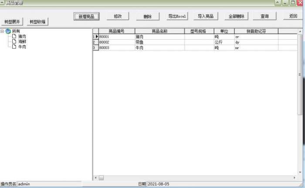305x188 pixels.
Task: Click the document icon beside 海鲜 in tree
Action: (14, 41)
